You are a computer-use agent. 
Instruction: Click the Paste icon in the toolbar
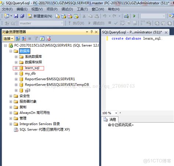(97, 16)
